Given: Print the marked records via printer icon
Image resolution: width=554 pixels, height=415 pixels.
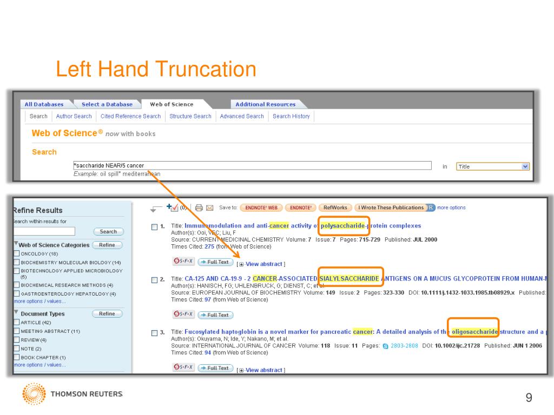Looking at the screenshot, I should [x=199, y=208].
